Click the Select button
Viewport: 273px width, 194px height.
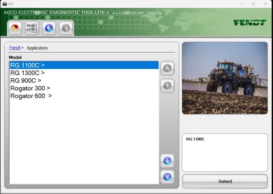(x=225, y=181)
